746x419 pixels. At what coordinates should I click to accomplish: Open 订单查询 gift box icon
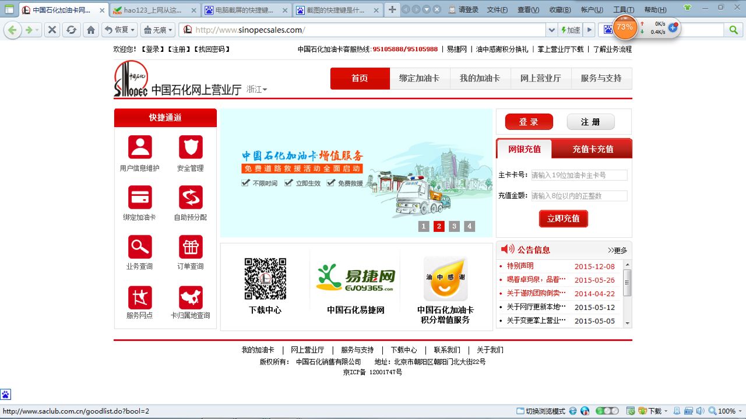point(191,247)
